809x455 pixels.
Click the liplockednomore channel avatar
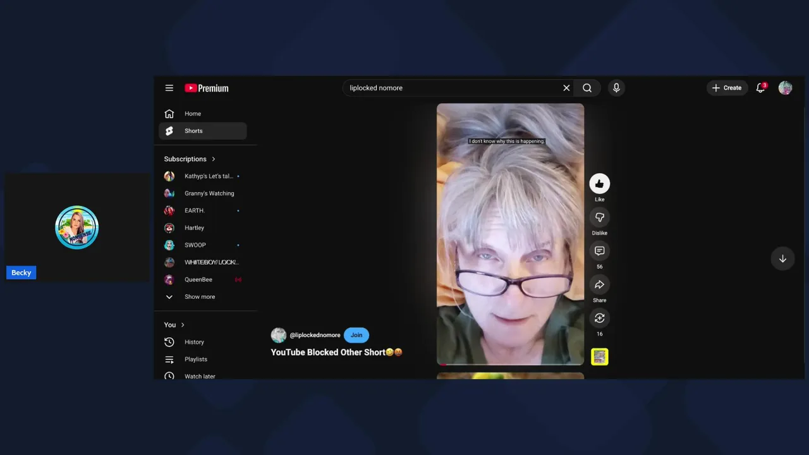pos(279,335)
